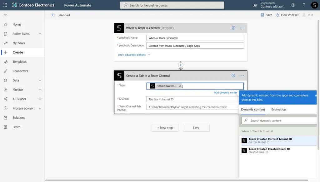Image resolution: width=320 pixels, height=182 pixels.
Task: Expand the Monitor submenu chevron
Action: 40,90
